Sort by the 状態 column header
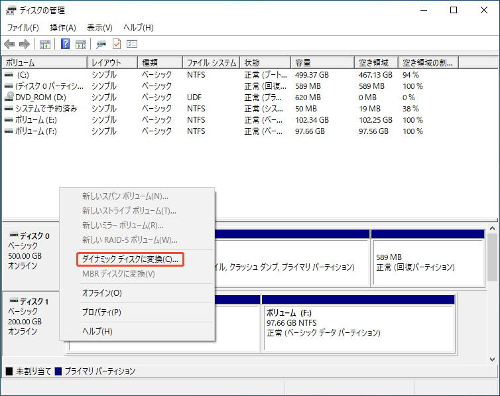500x396 pixels. (266, 63)
